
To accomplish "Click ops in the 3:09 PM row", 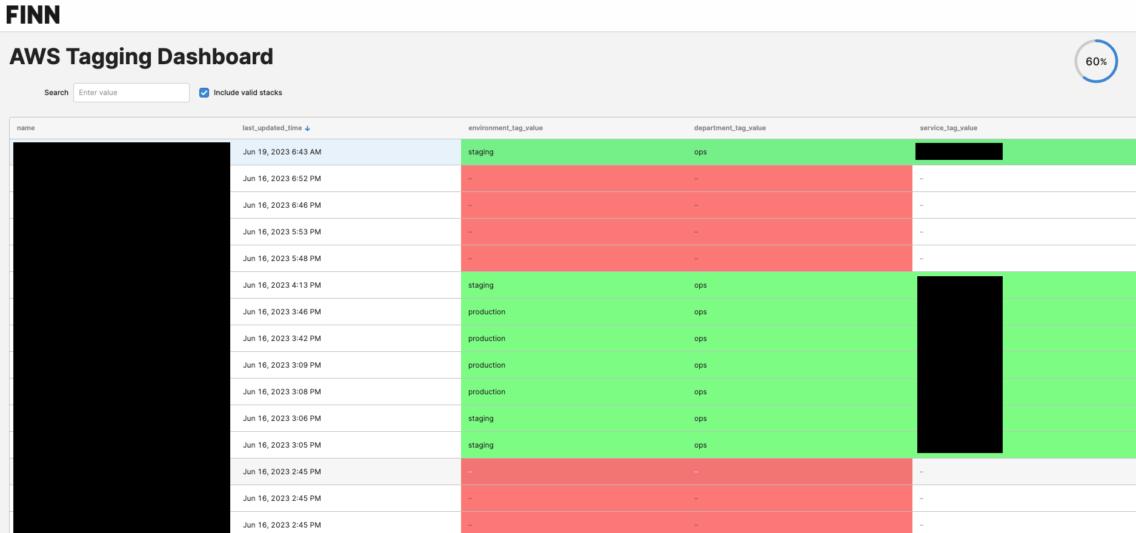I will (x=700, y=365).
